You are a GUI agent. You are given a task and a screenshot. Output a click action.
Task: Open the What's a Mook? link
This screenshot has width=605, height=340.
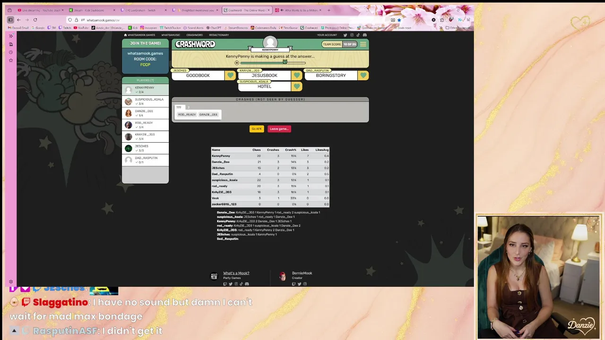coord(236,273)
